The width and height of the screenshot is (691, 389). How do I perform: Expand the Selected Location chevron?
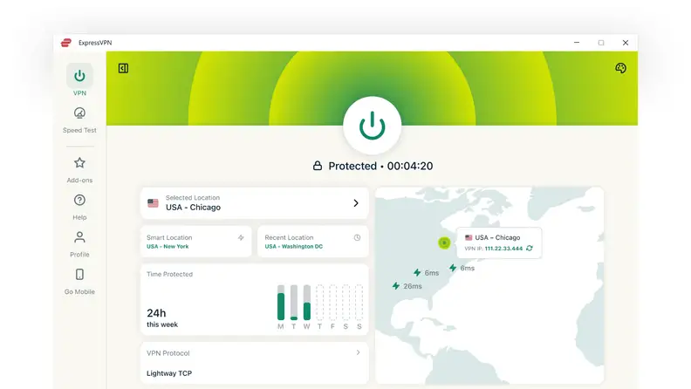356,203
